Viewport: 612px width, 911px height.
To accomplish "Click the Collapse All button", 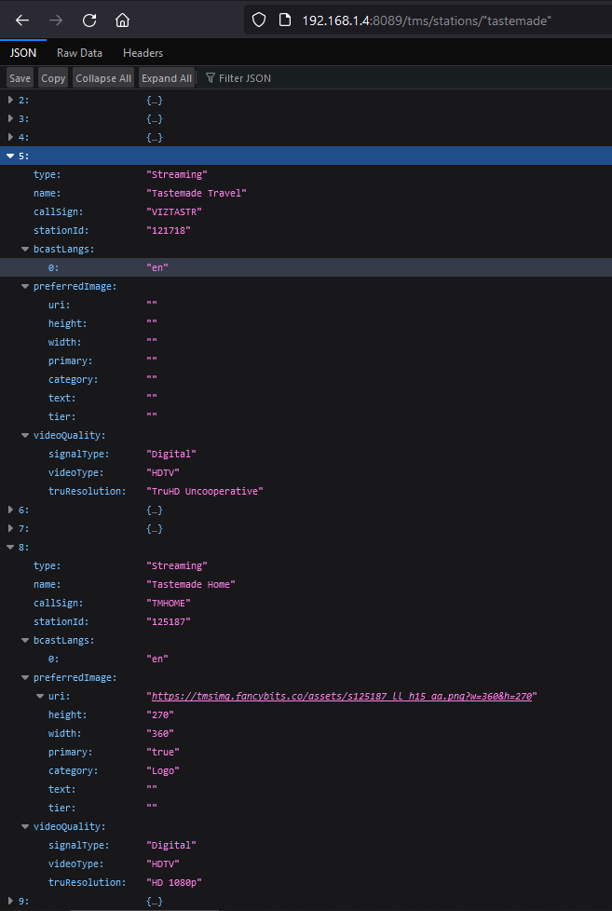I will point(103,78).
